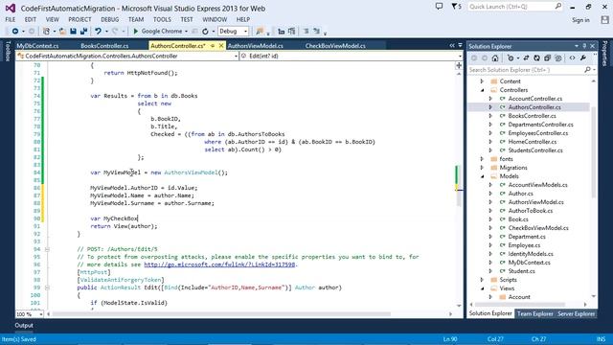Click the Pending Changes Filter icon
613x345 pixels.
(x=511, y=57)
